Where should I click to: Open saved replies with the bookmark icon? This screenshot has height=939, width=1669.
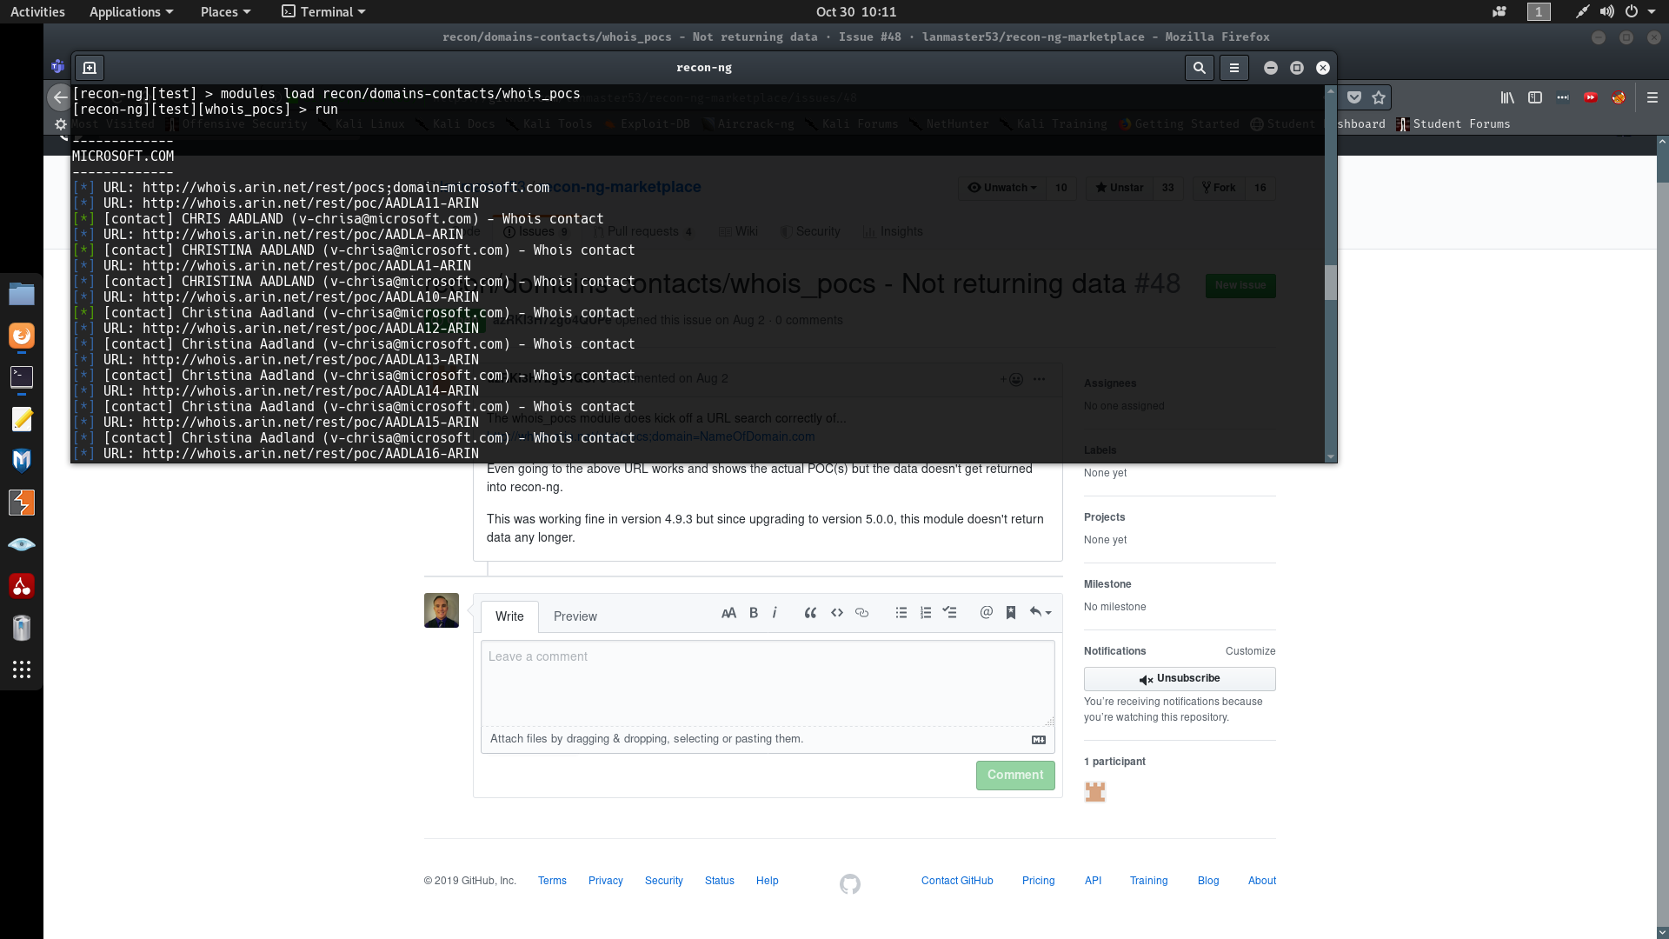click(x=1010, y=613)
